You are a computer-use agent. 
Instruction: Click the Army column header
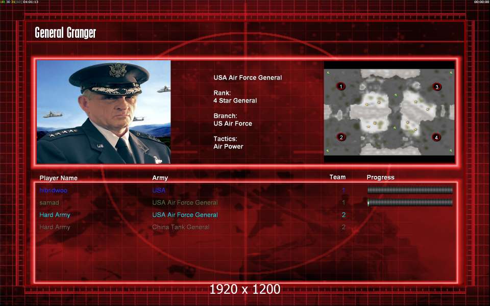[160, 178]
